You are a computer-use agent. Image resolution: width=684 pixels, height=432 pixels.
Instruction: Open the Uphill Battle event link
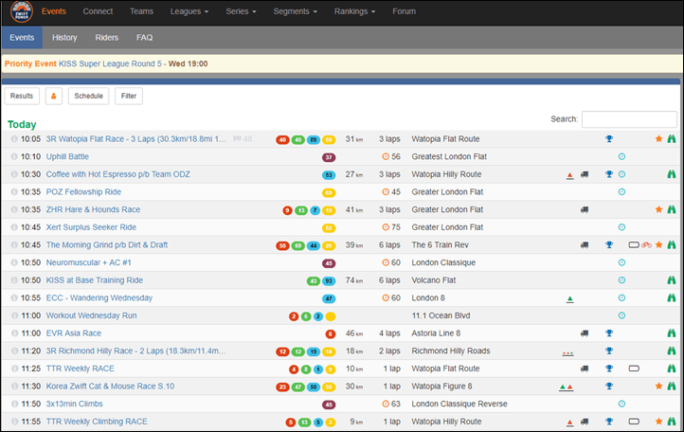click(x=67, y=156)
